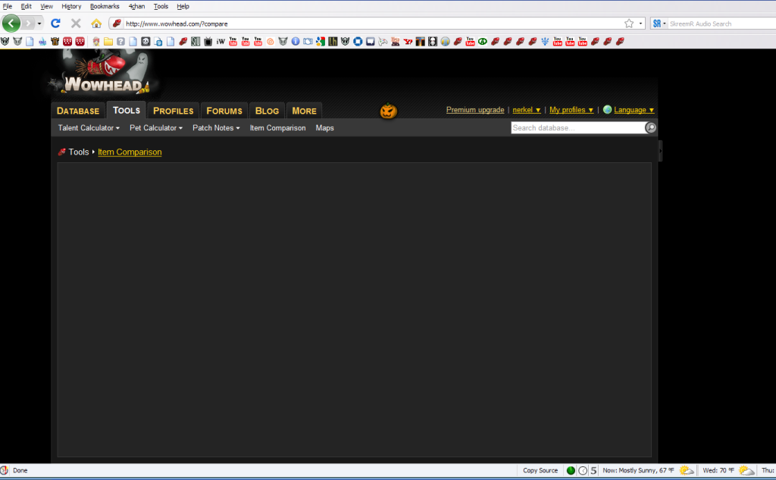Click the Now: Mostly Sunny forecast
Image resolution: width=776 pixels, height=480 pixels.
tap(638, 471)
